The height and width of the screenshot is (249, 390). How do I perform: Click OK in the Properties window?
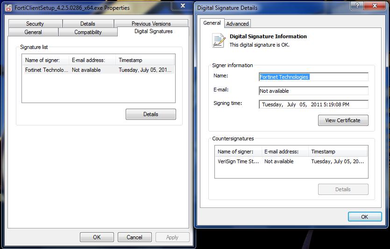tap(97, 237)
